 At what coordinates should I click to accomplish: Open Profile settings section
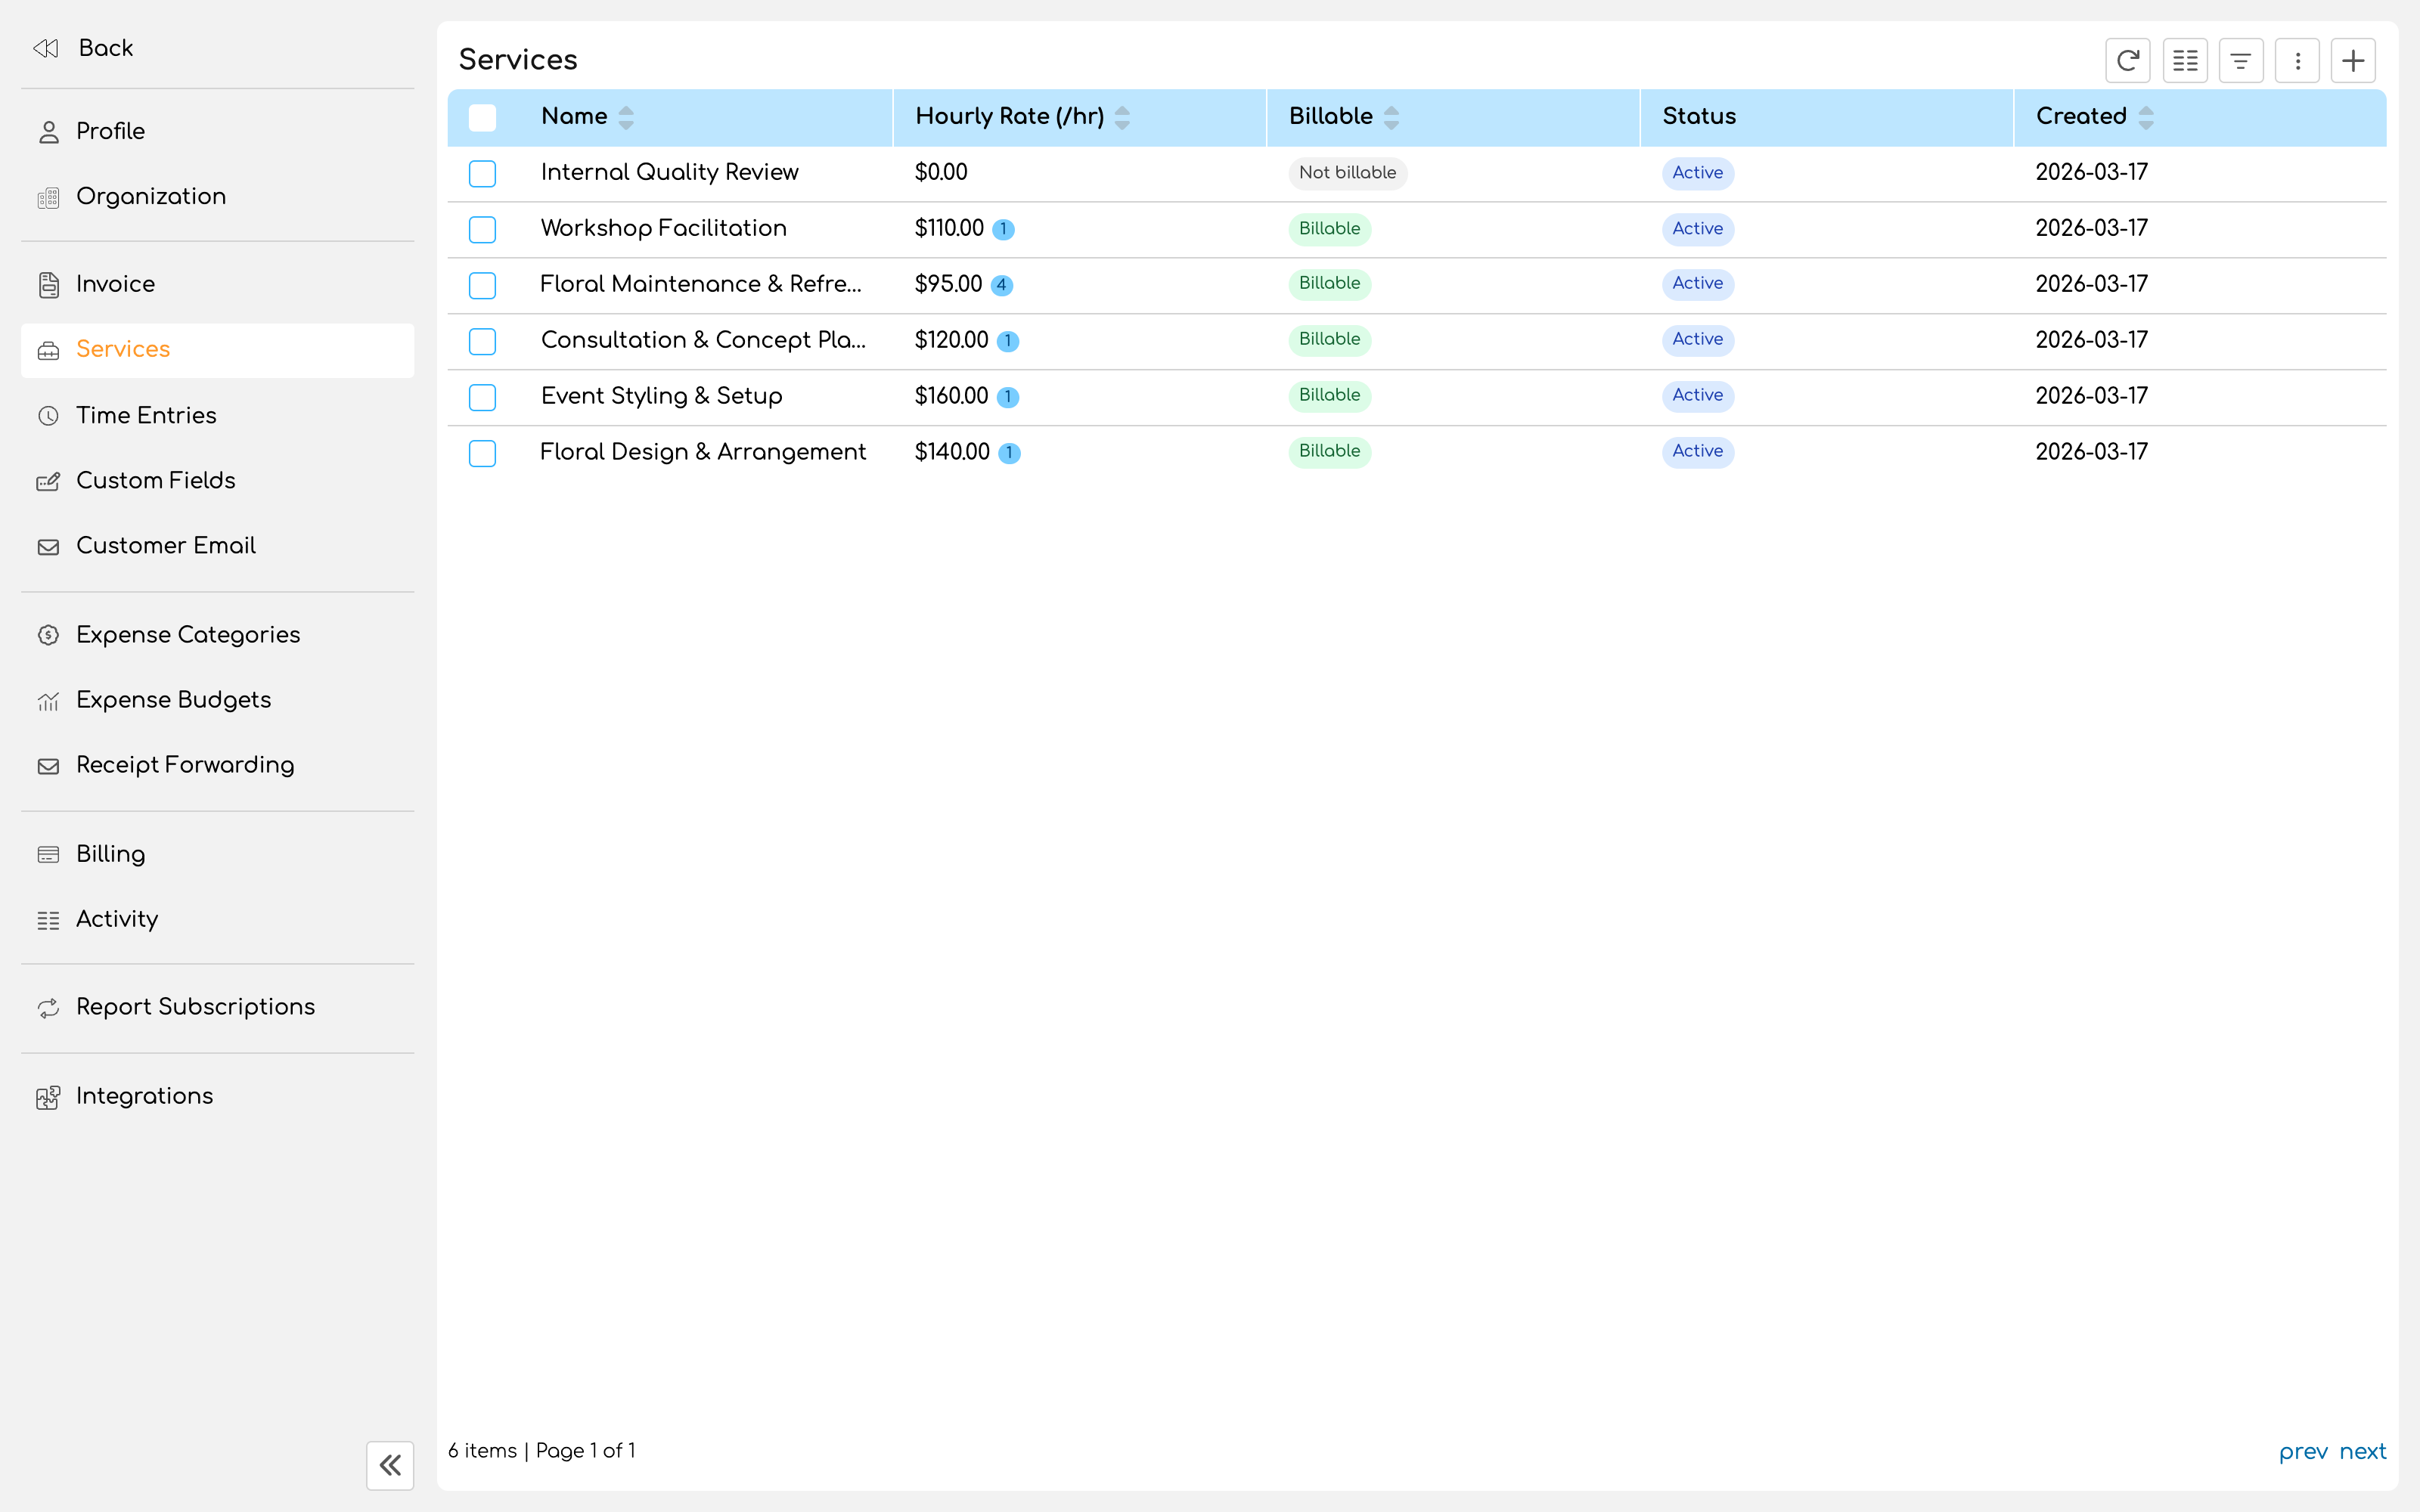coord(217,131)
